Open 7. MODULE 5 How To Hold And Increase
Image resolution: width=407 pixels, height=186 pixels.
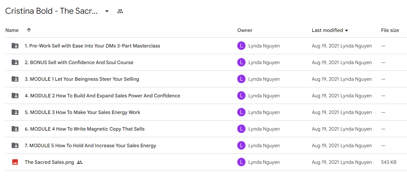pos(91,145)
